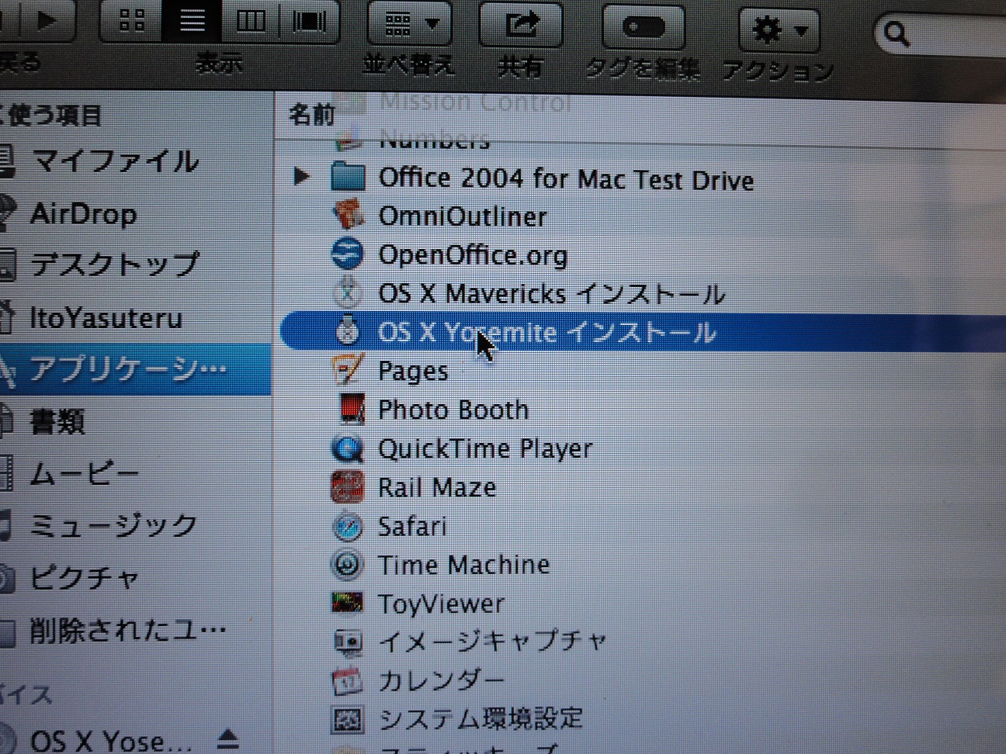1006x754 pixels.
Task: Select the Safari file name
Action: click(x=412, y=526)
